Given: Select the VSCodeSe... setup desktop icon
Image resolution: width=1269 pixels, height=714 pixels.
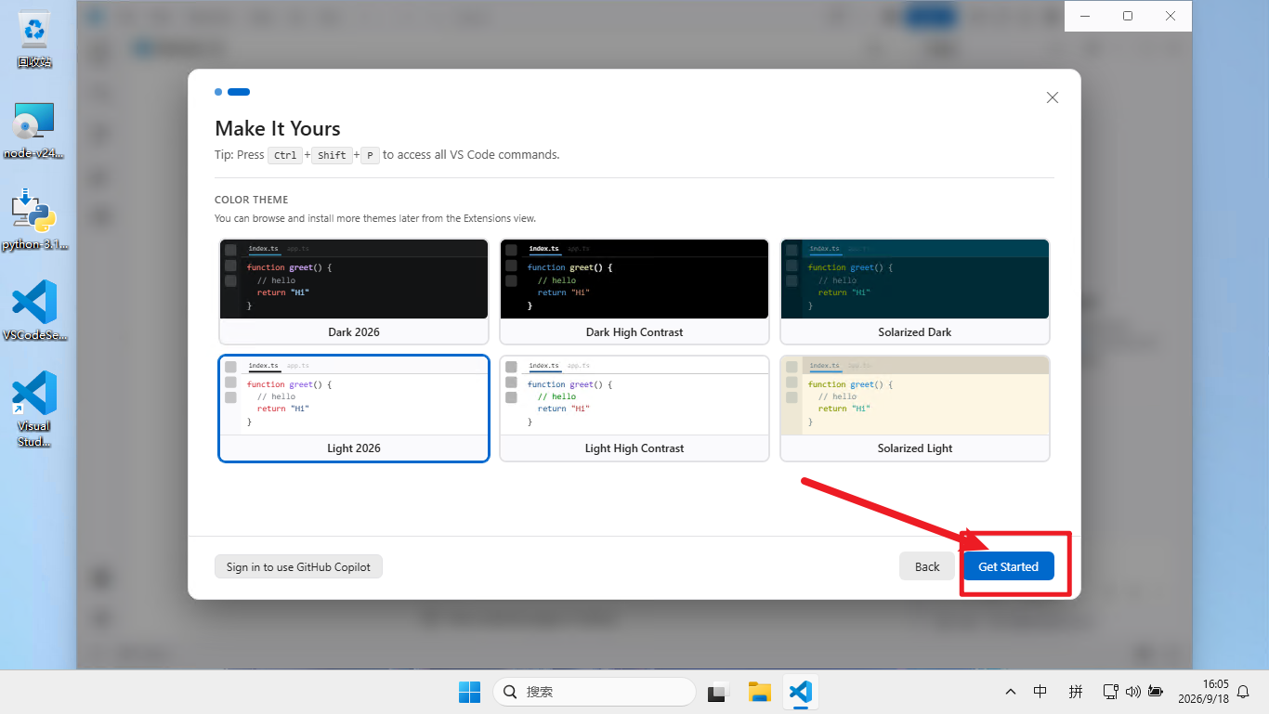Looking at the screenshot, I should point(34,311).
